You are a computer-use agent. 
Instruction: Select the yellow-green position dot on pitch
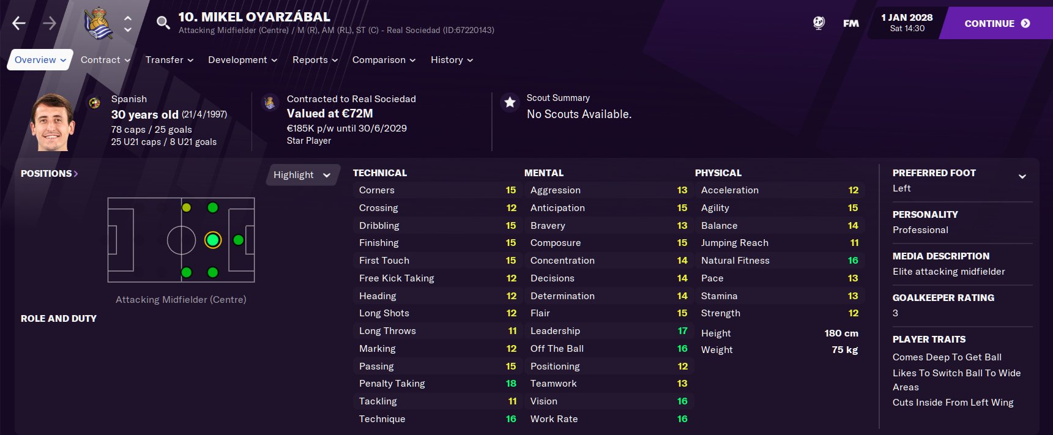[187, 207]
